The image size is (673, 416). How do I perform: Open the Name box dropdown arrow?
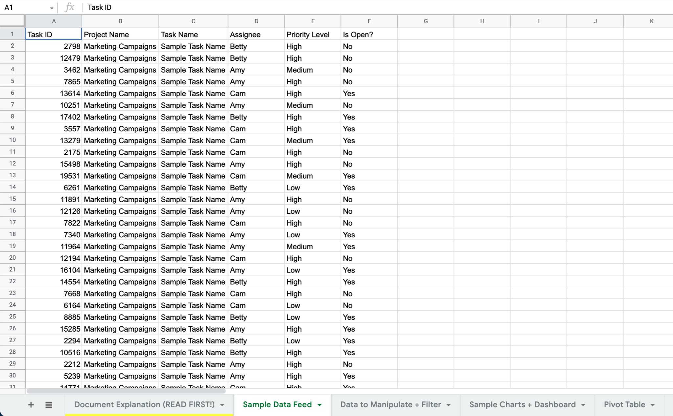52,8
